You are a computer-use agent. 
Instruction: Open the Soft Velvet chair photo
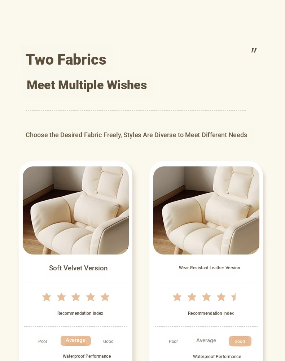76,210
